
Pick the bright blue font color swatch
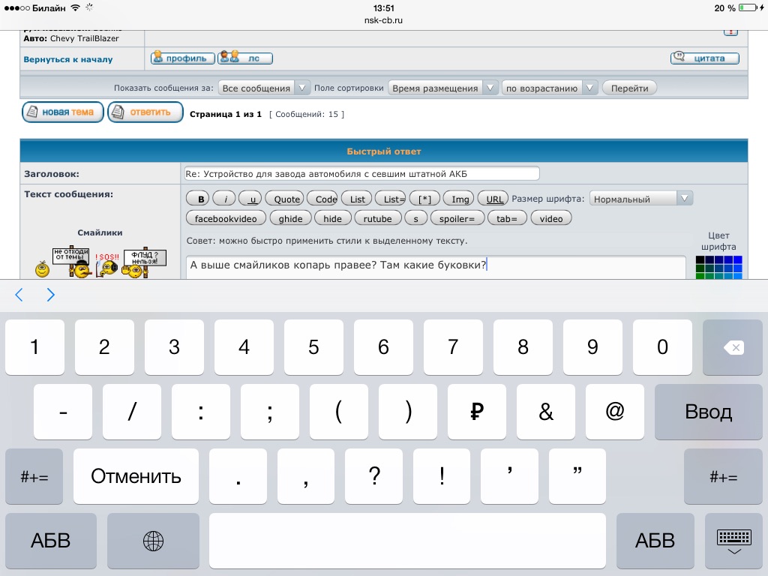(737, 260)
